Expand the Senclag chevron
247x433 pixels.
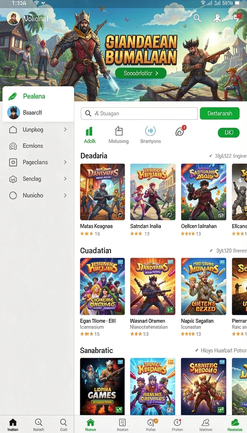click(65, 178)
